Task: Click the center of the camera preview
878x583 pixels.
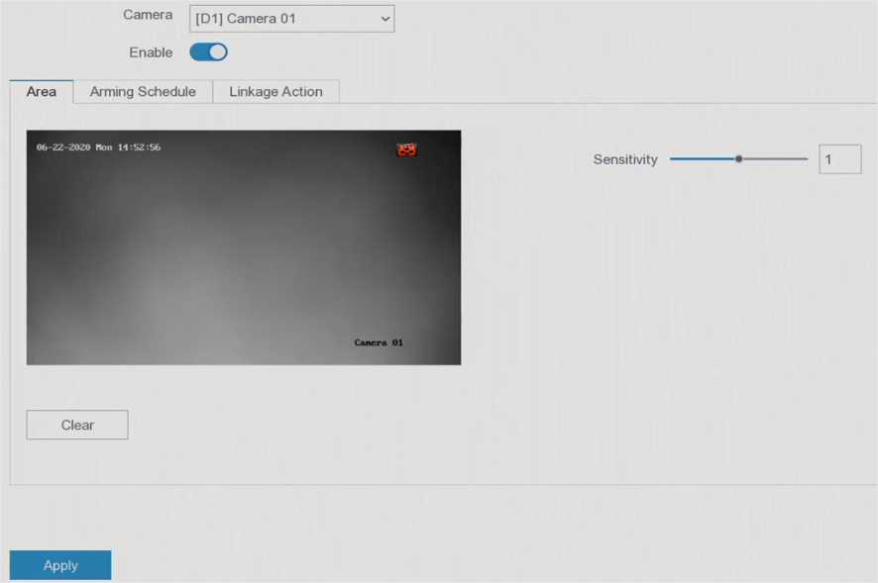Action: pyautogui.click(x=244, y=247)
